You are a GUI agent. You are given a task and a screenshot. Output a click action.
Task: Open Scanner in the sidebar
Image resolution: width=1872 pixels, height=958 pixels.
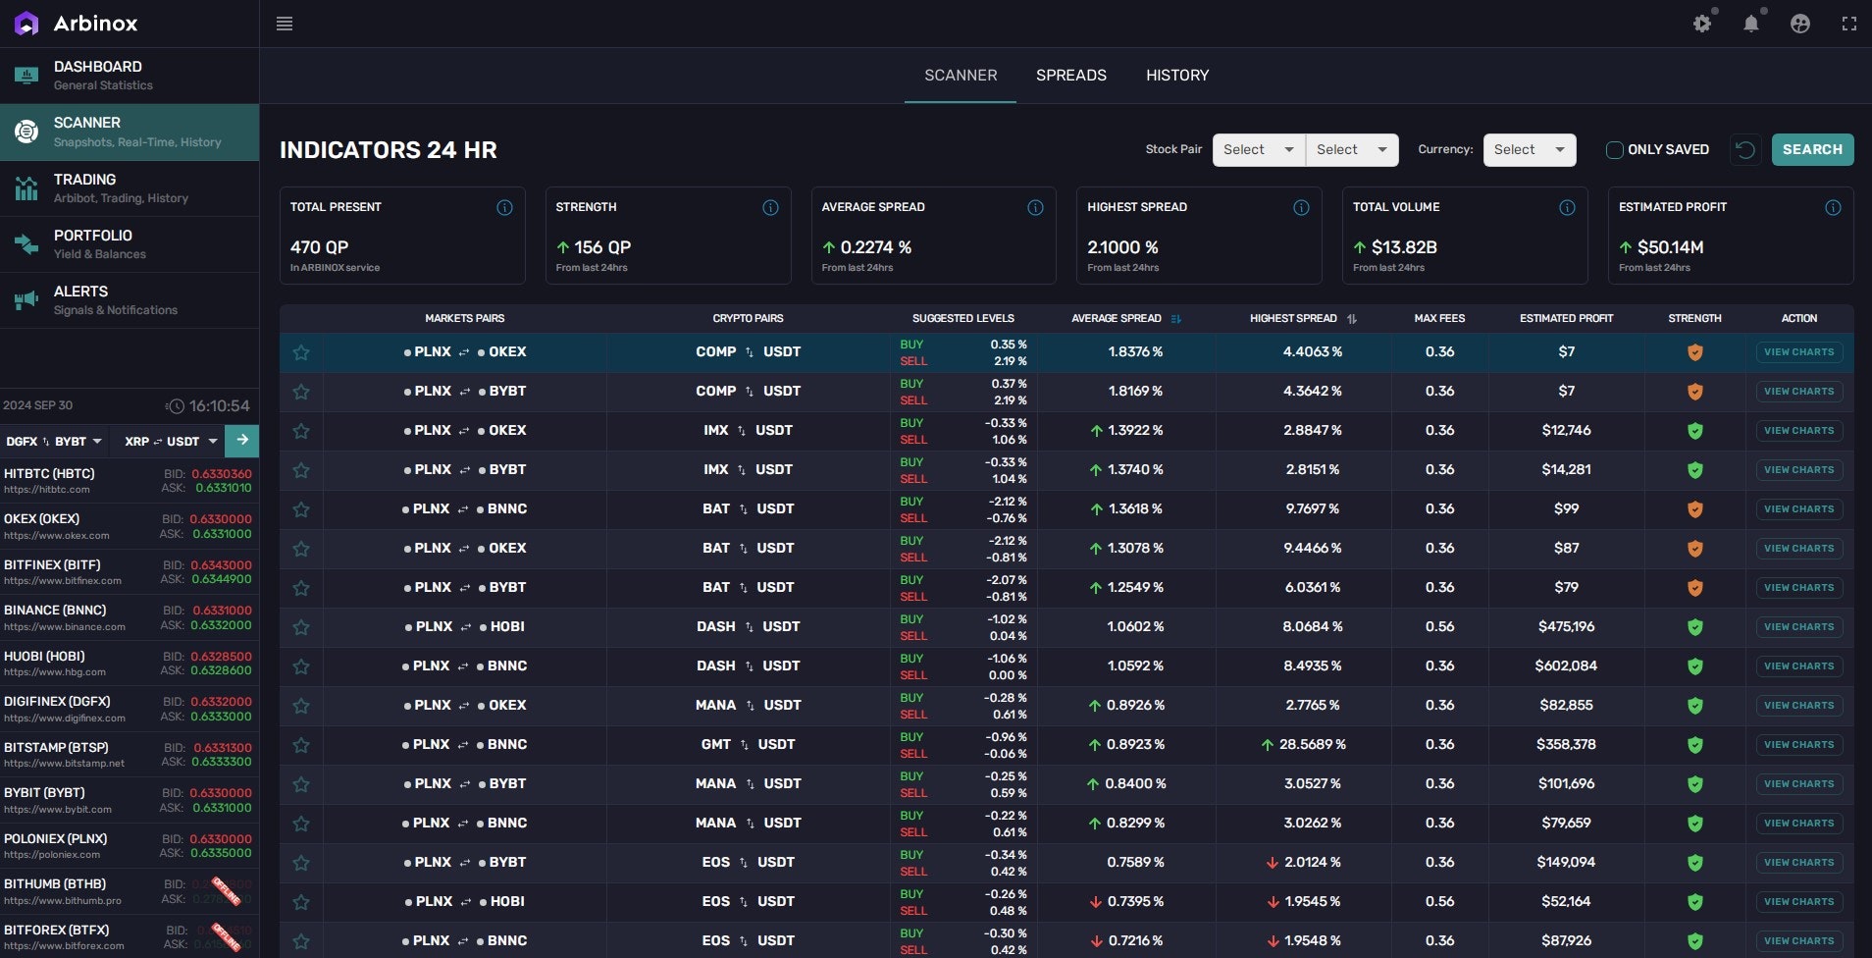point(130,133)
